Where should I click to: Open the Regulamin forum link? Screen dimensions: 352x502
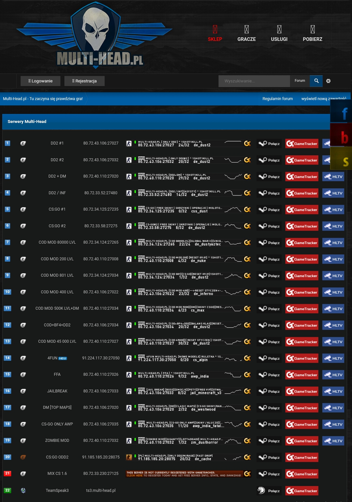[x=277, y=99]
